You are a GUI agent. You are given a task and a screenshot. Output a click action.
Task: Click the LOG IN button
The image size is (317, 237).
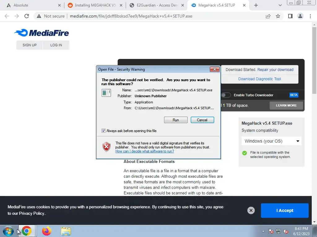click(x=56, y=45)
